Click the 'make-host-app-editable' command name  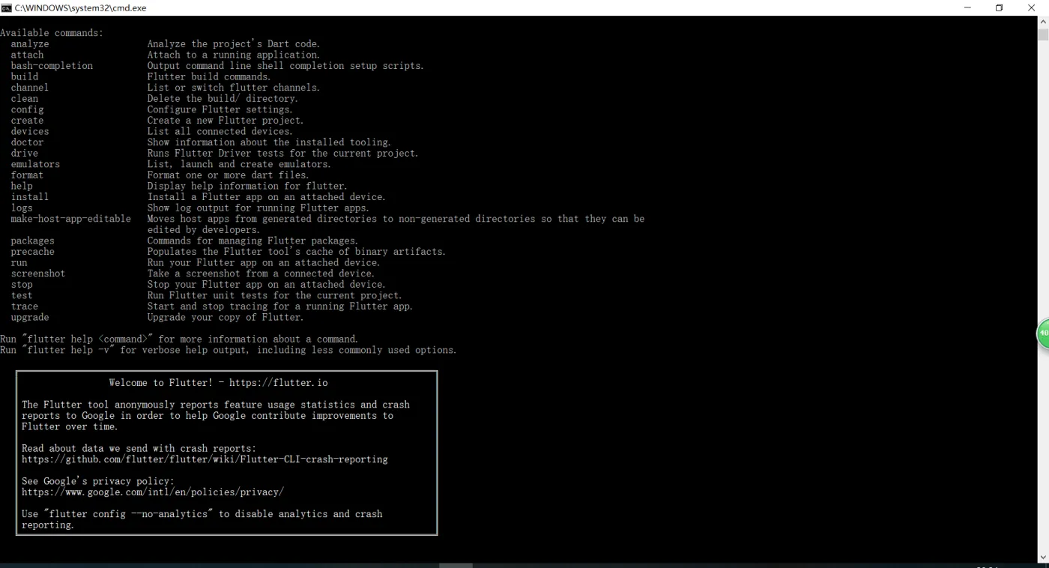[70, 219]
